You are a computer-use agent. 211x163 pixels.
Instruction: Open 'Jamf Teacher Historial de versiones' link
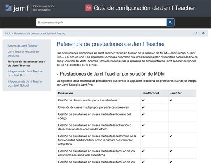[x=23, y=54]
